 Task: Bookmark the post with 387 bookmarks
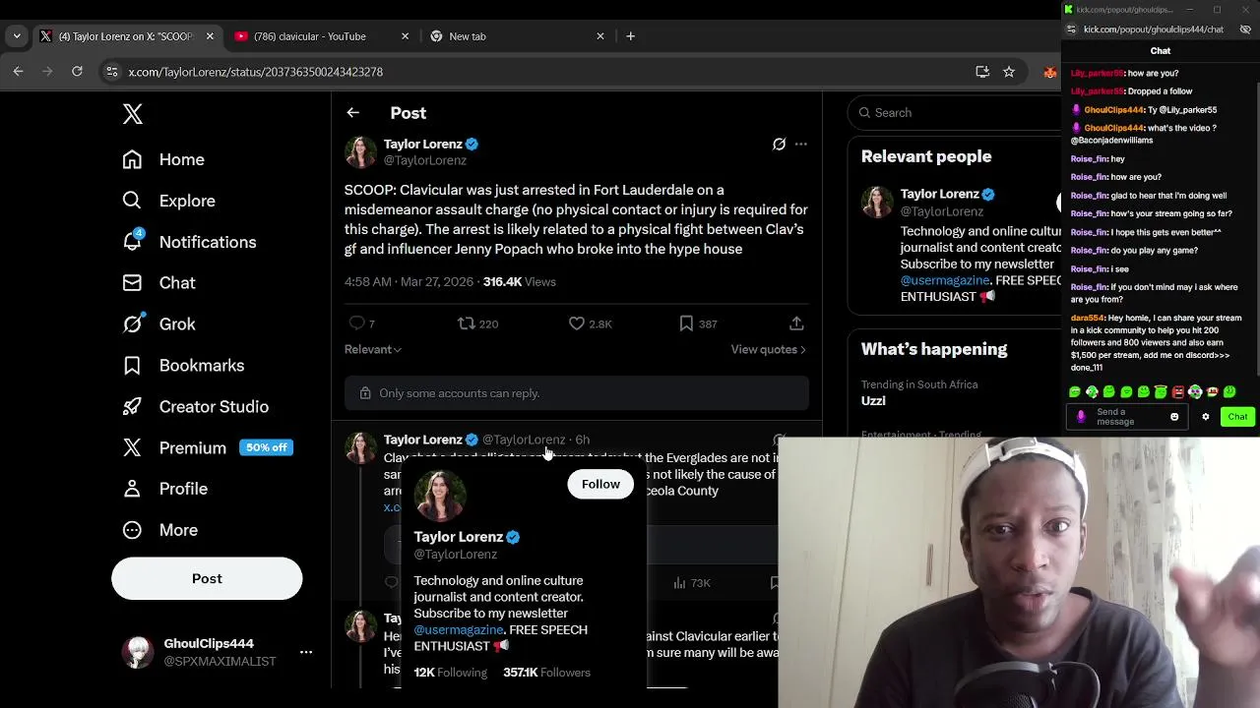[x=686, y=324]
